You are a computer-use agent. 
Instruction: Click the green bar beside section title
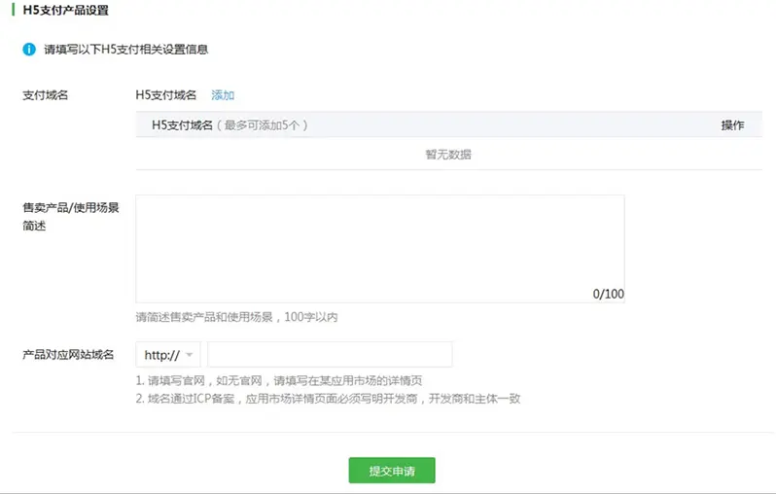[15, 11]
